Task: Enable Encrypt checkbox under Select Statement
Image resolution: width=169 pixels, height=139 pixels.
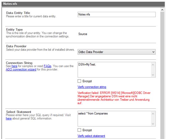Action: point(79,130)
